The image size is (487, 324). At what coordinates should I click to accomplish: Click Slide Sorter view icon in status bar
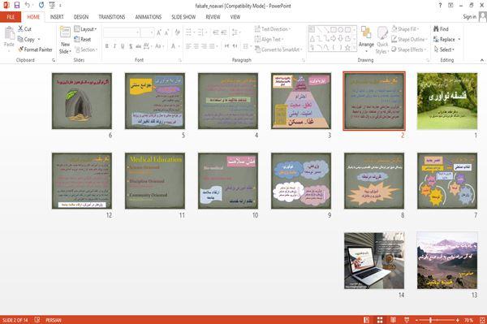click(380, 320)
